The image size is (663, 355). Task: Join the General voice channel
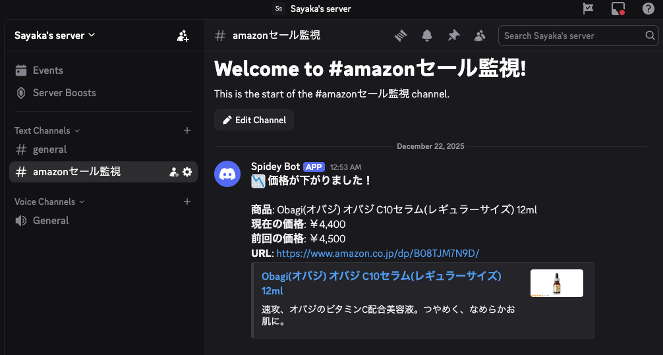pos(103,221)
